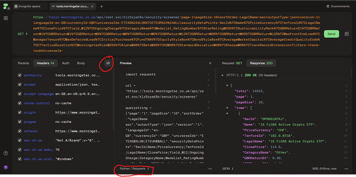Open the help question mark icon
This screenshot has width=356, height=177.
[x=6, y=153]
